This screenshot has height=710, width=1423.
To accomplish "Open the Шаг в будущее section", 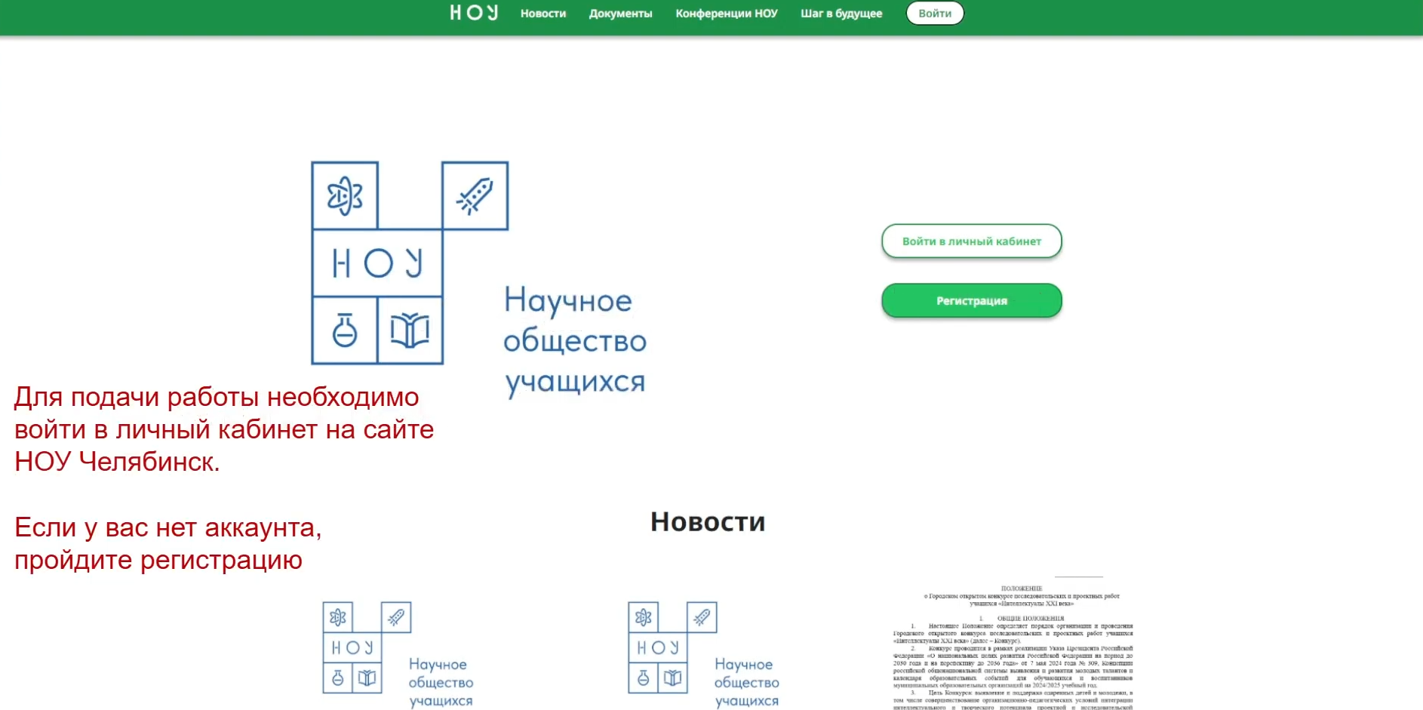I will point(841,14).
